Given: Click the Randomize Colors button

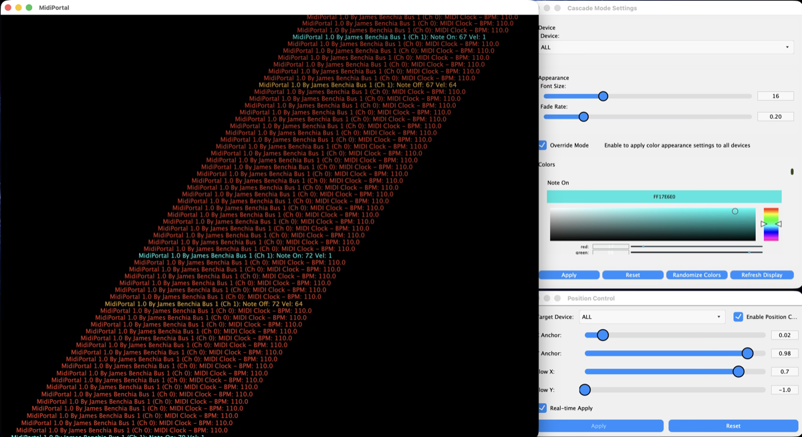Looking at the screenshot, I should click(696, 275).
